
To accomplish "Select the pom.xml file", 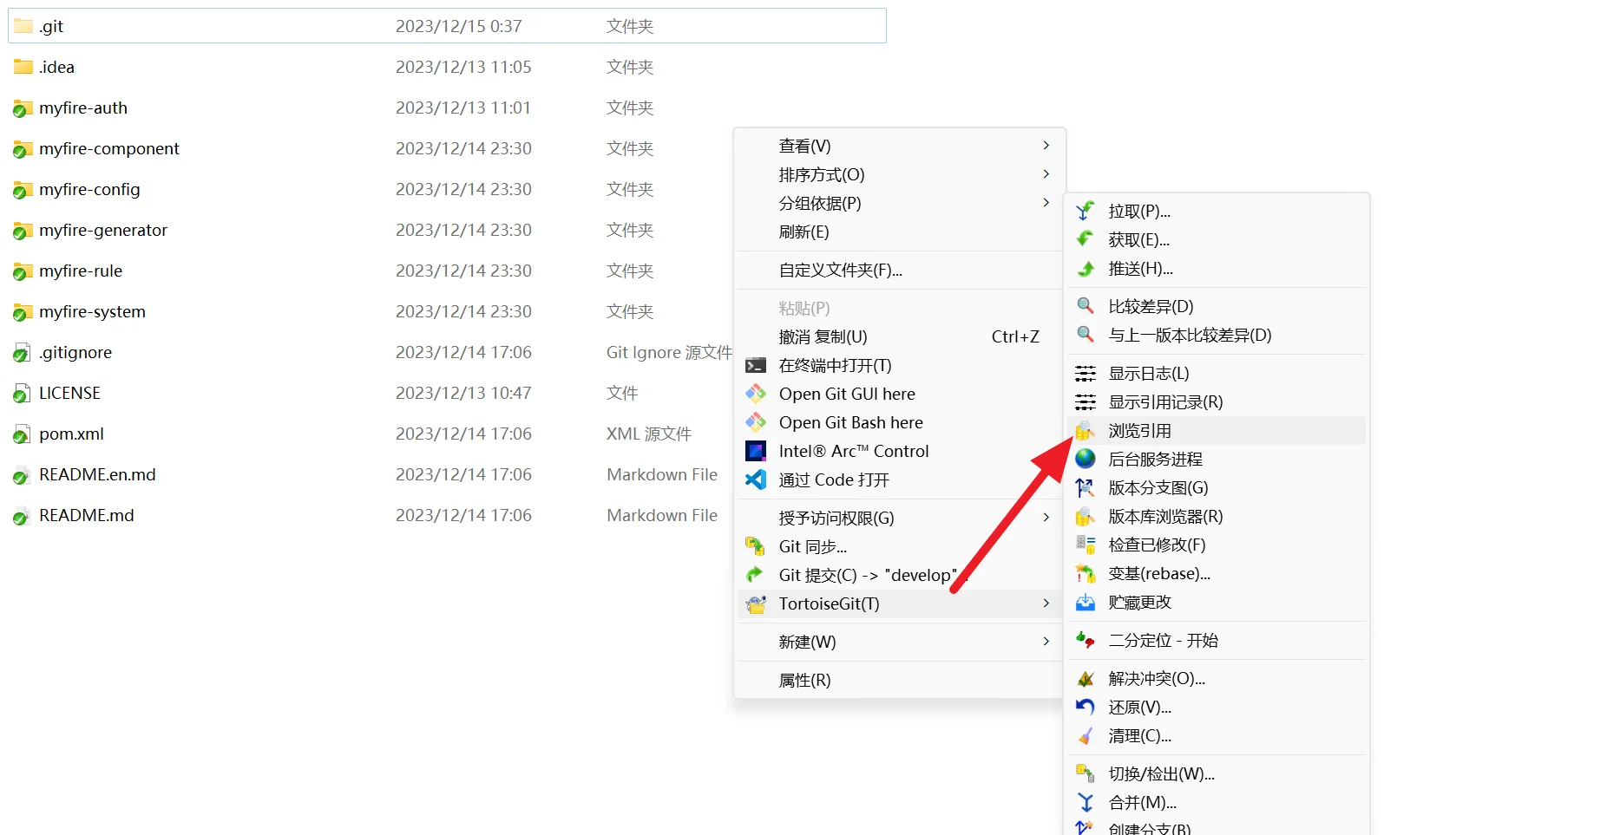I will [71, 434].
